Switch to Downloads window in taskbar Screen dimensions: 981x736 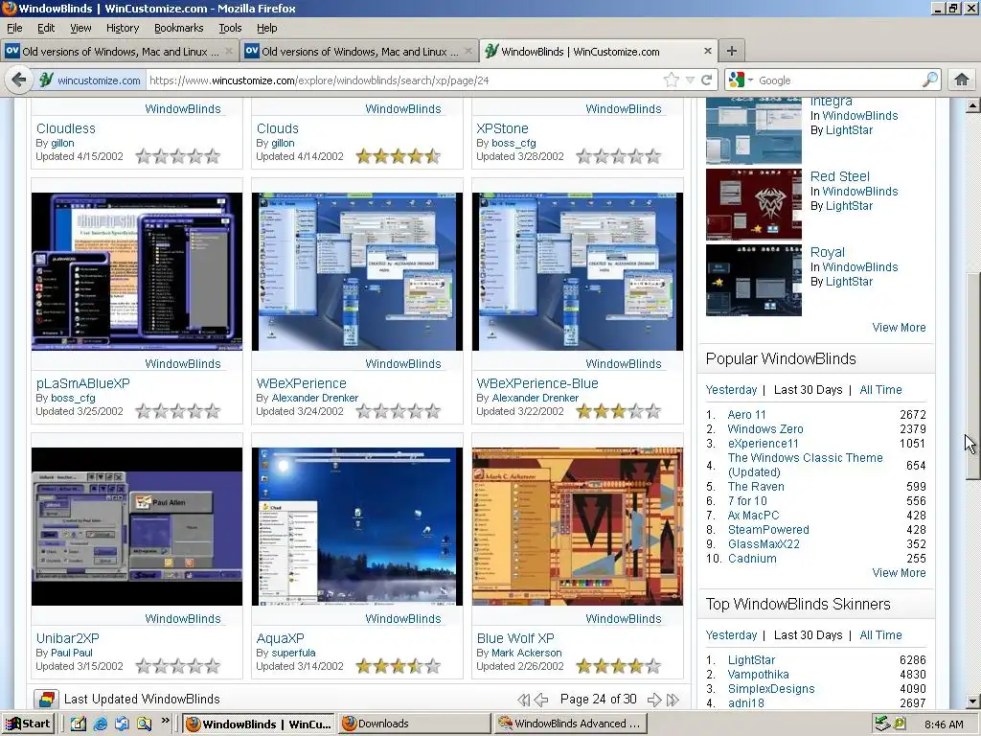[414, 724]
